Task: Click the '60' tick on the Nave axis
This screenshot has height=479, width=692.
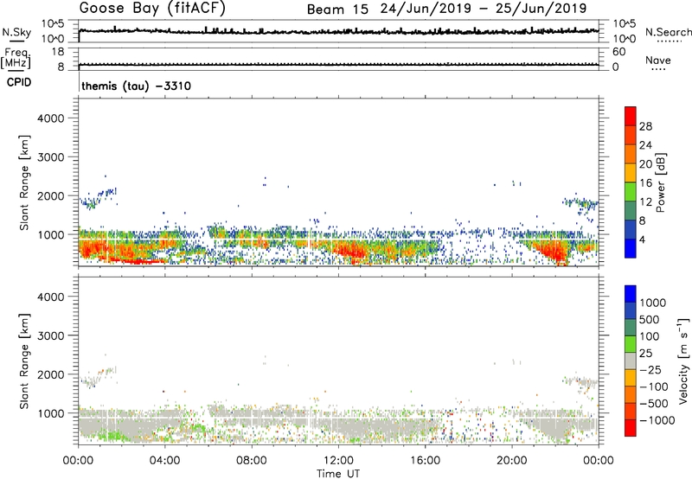Action: [618, 52]
